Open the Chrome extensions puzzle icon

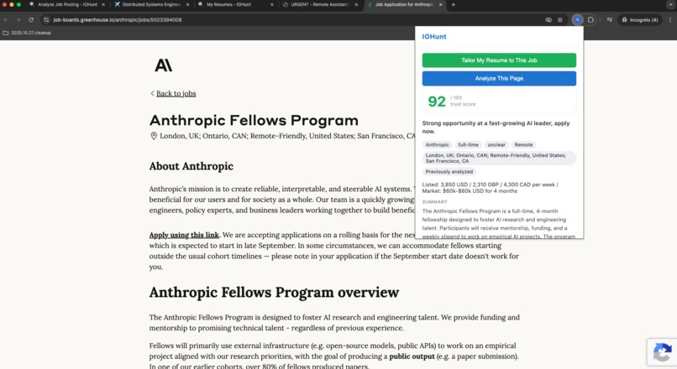pos(590,20)
